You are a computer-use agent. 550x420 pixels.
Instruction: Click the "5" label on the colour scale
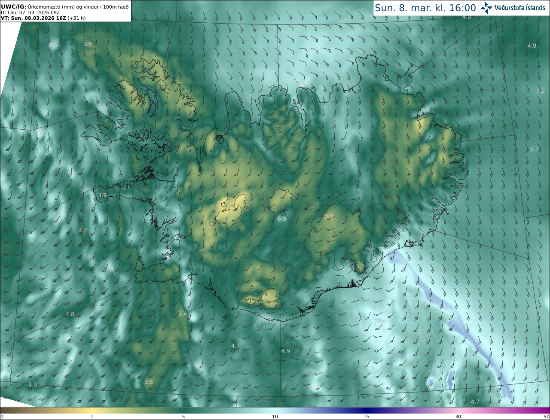[183, 417]
